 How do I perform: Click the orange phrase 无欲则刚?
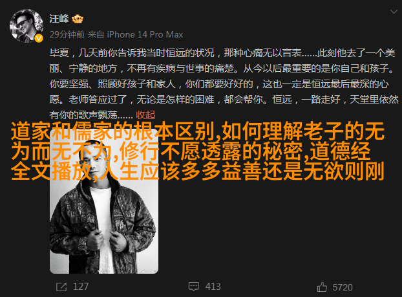tap(344, 171)
